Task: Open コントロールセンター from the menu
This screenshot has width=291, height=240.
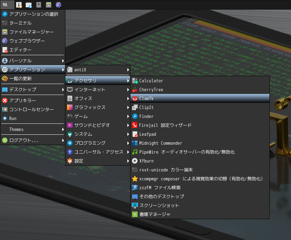Action: pyautogui.click(x=33, y=109)
